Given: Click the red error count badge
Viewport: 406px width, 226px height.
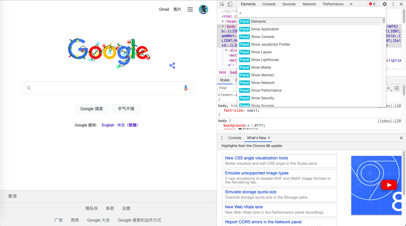Looking at the screenshot, I should click(372, 4).
